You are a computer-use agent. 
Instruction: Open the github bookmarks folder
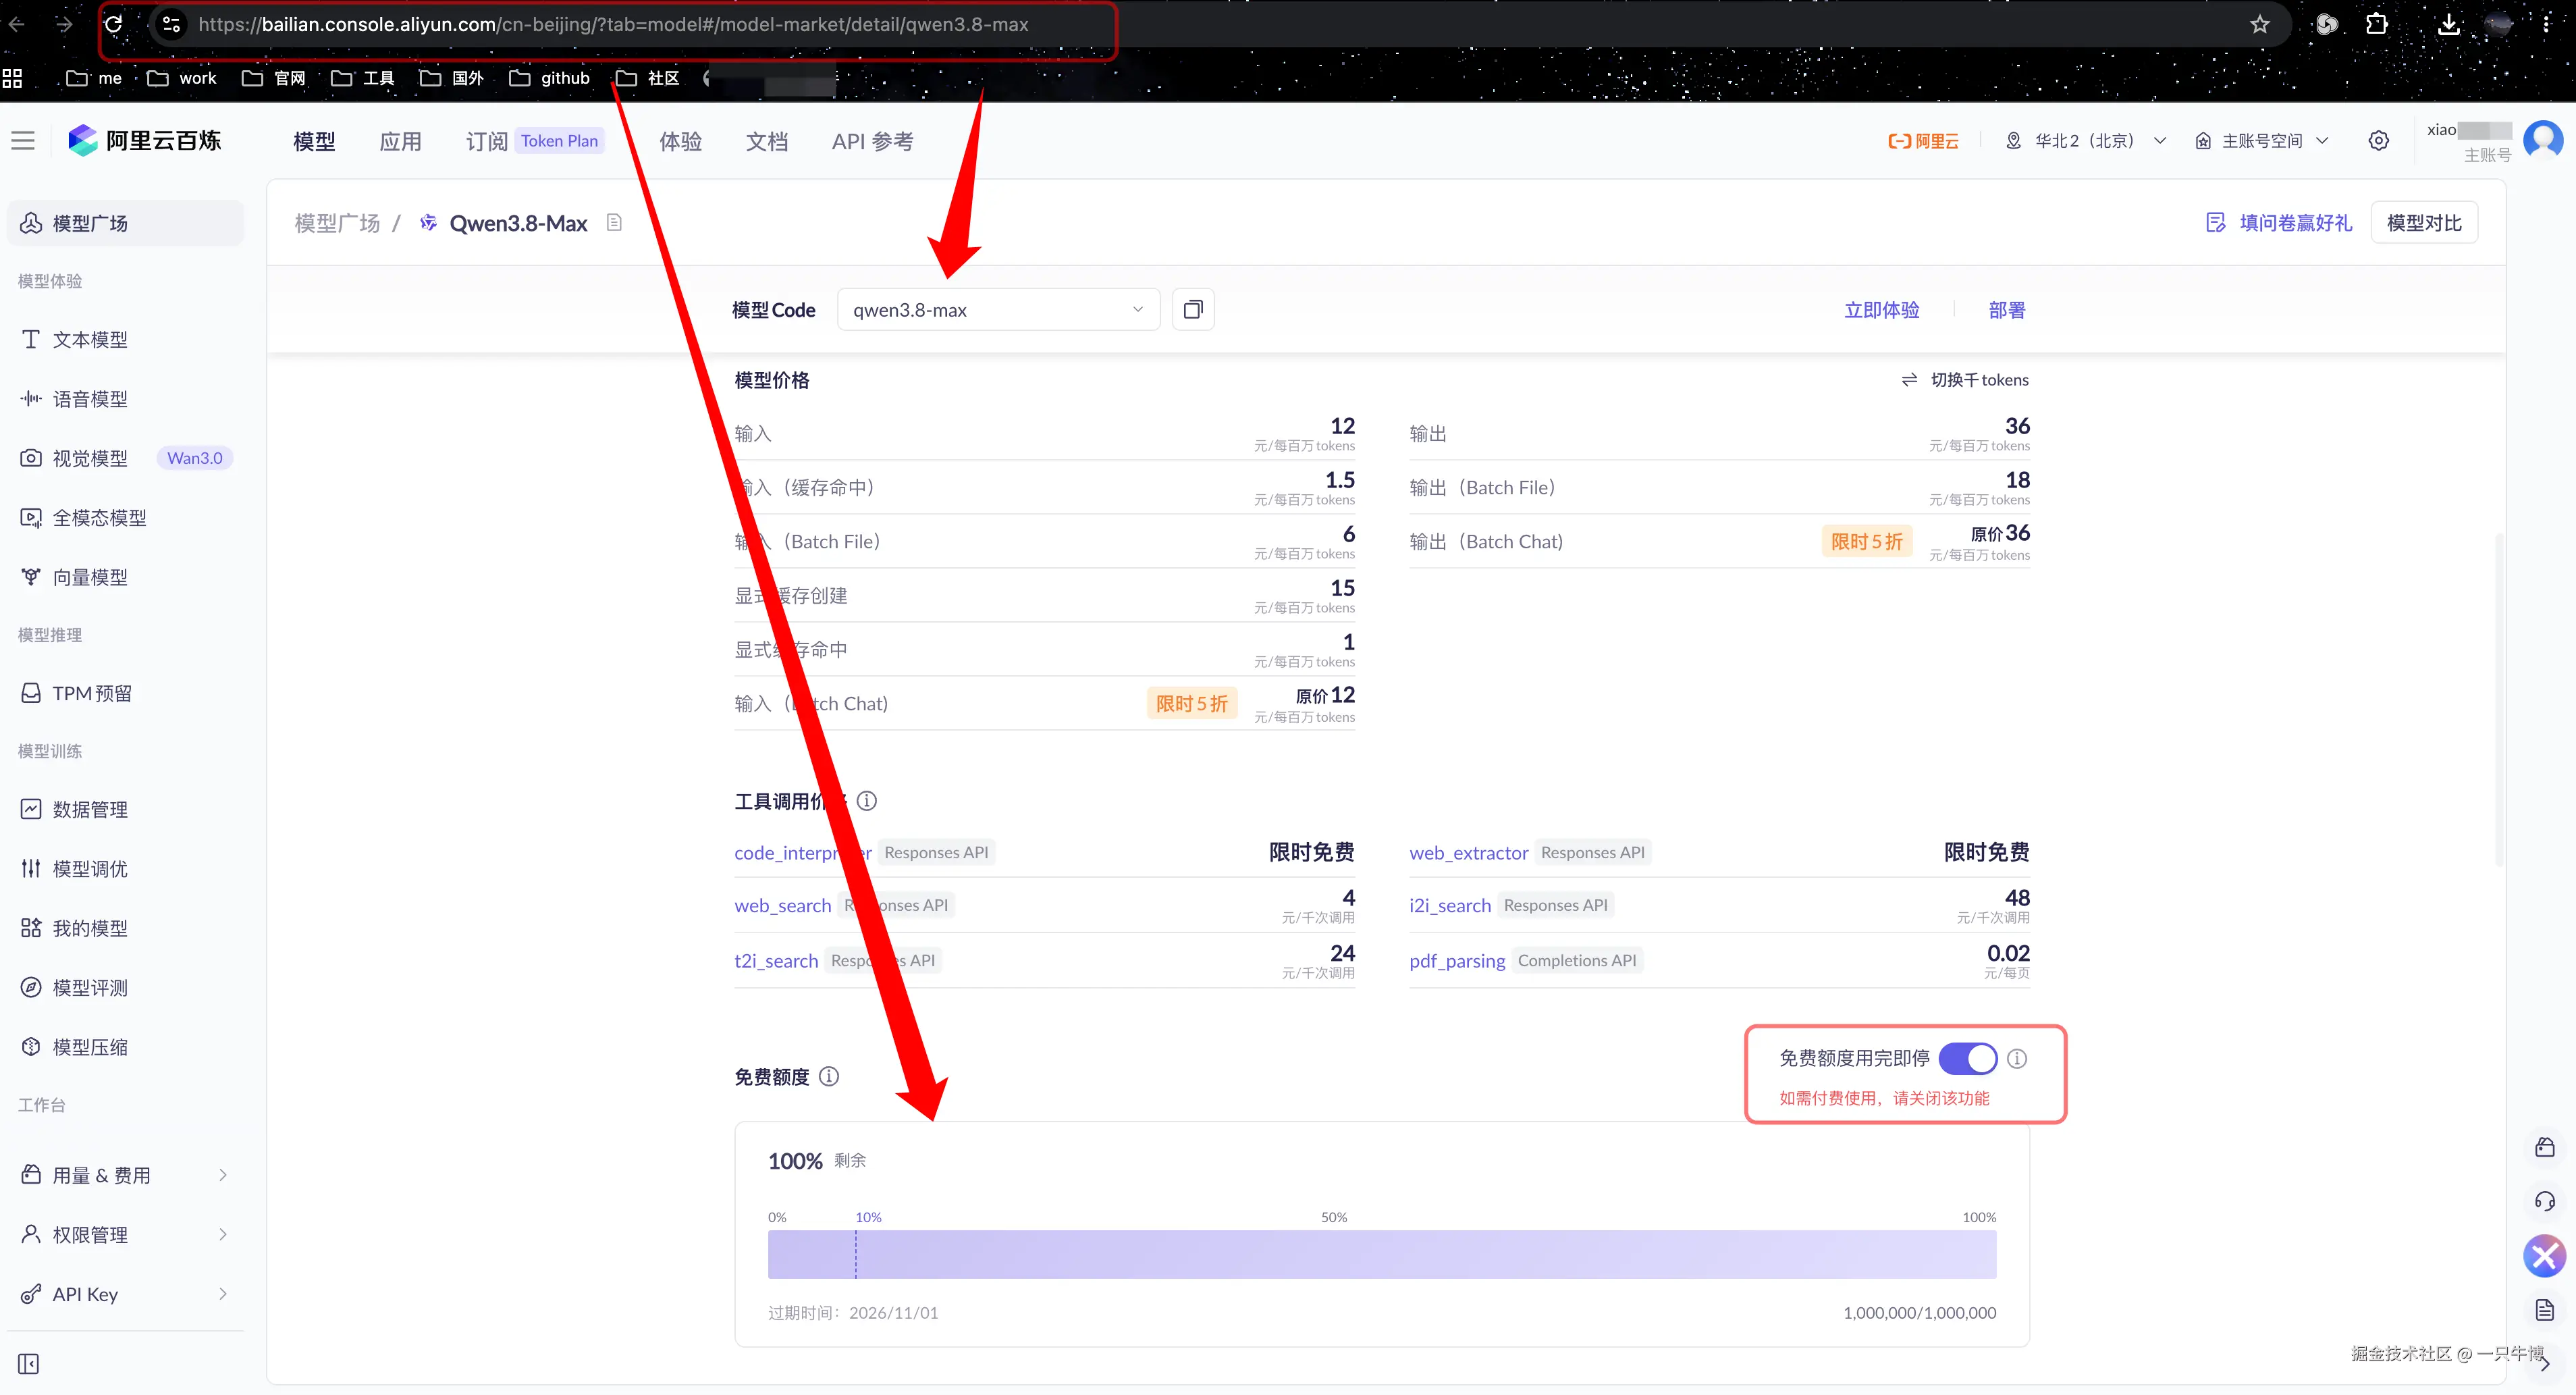[x=550, y=78]
